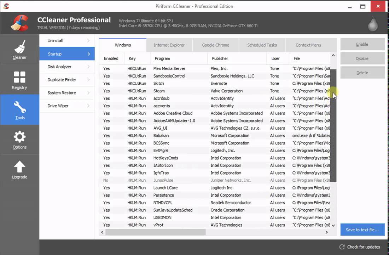Image resolution: width=389 pixels, height=255 pixels.
Task: Select the Plex Media Server entry
Action: pyautogui.click(x=215, y=68)
